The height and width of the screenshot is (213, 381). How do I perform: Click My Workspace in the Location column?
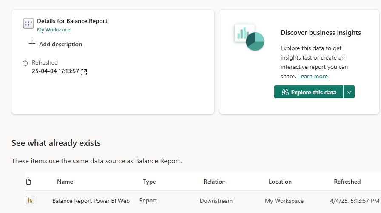pos(284,201)
